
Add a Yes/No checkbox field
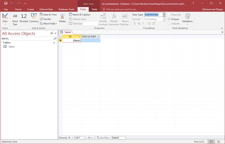pyautogui.click(x=45, y=19)
